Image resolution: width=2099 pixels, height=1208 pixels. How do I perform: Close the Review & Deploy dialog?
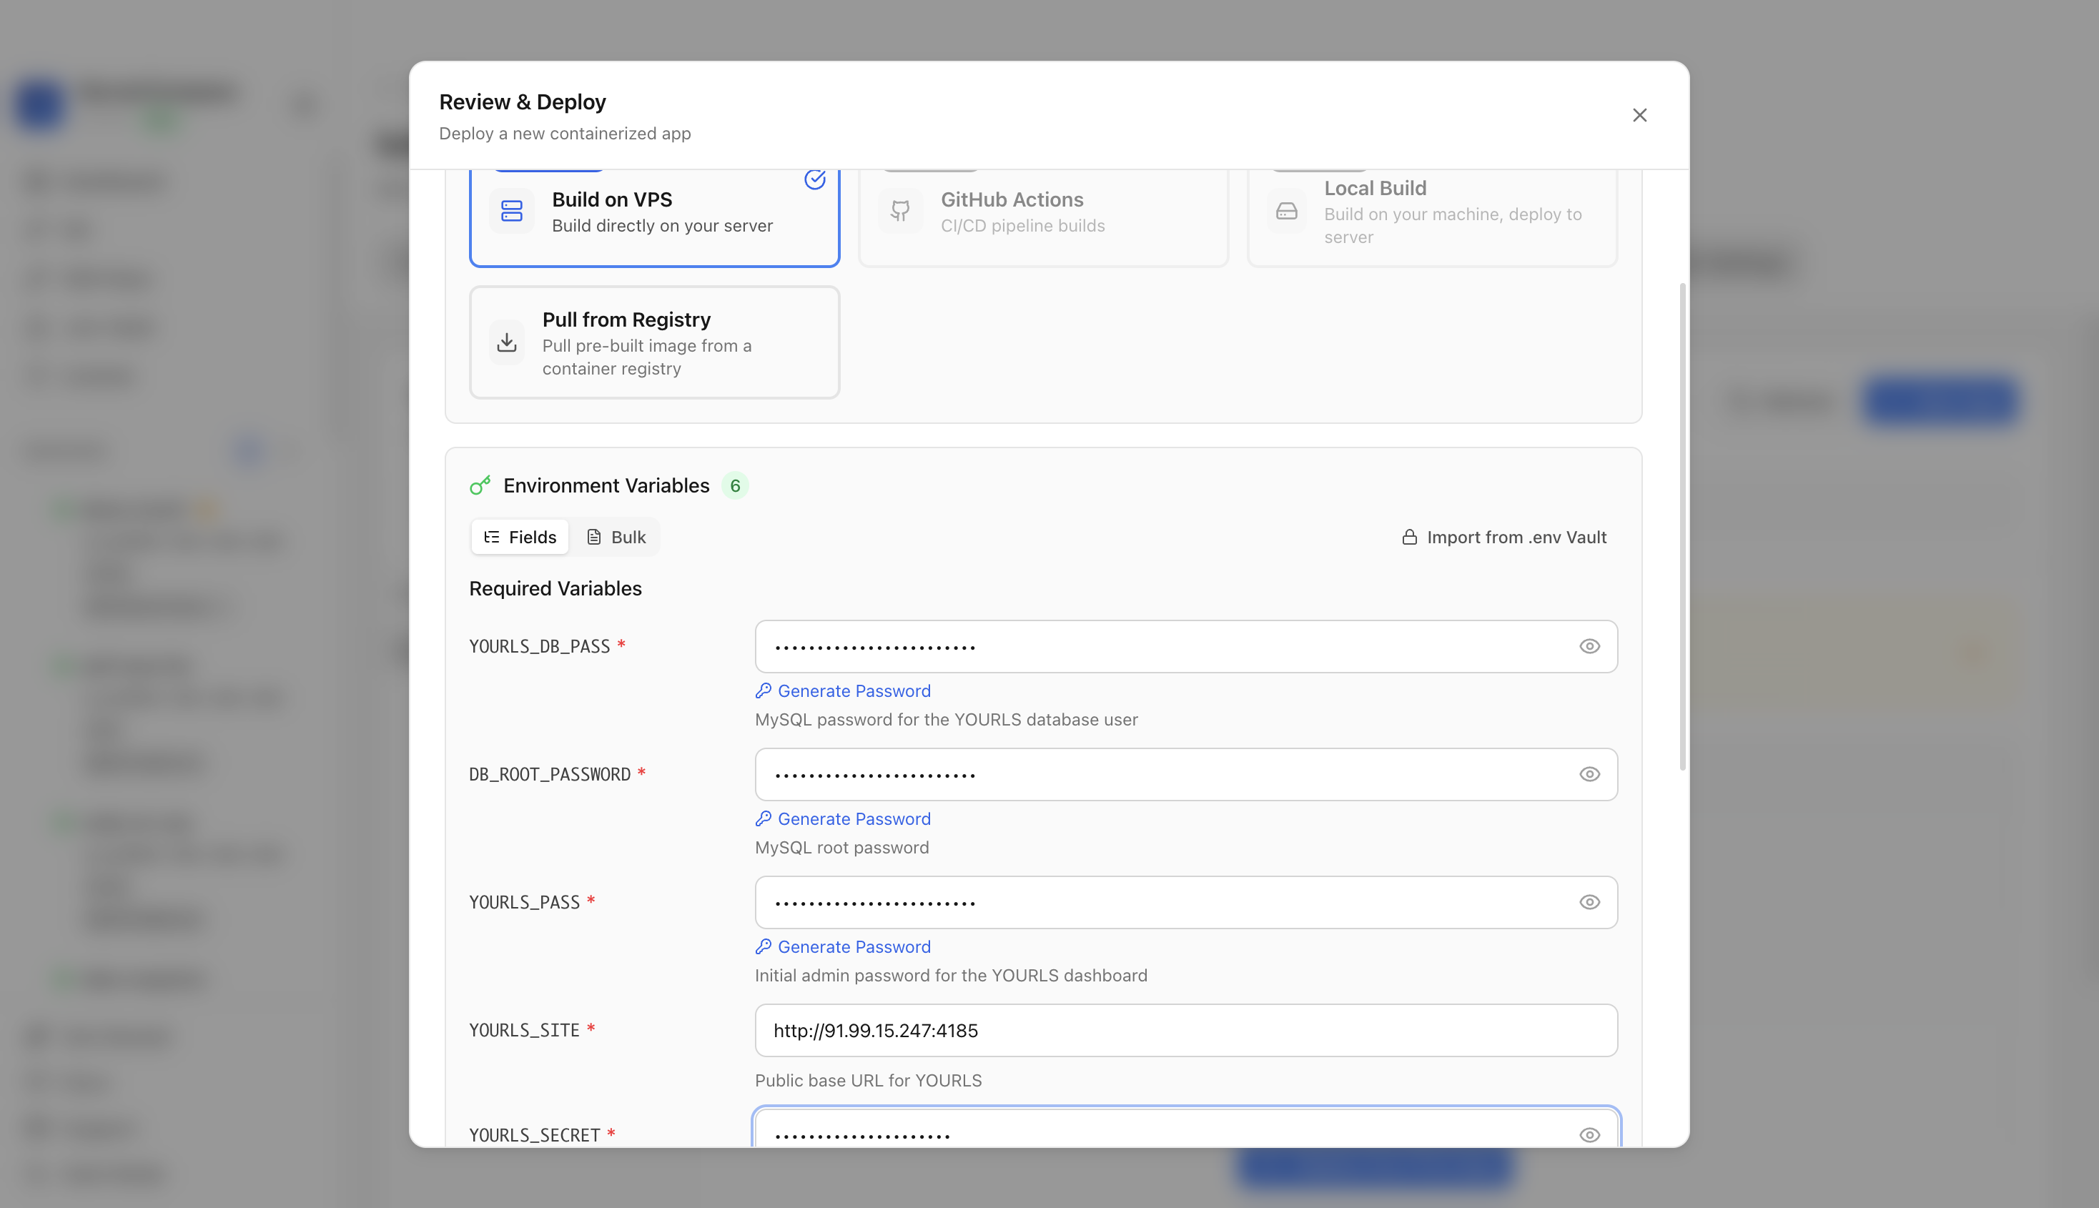[x=1639, y=115]
